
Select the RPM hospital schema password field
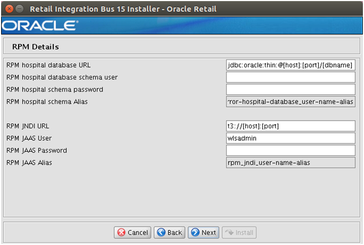click(x=291, y=89)
